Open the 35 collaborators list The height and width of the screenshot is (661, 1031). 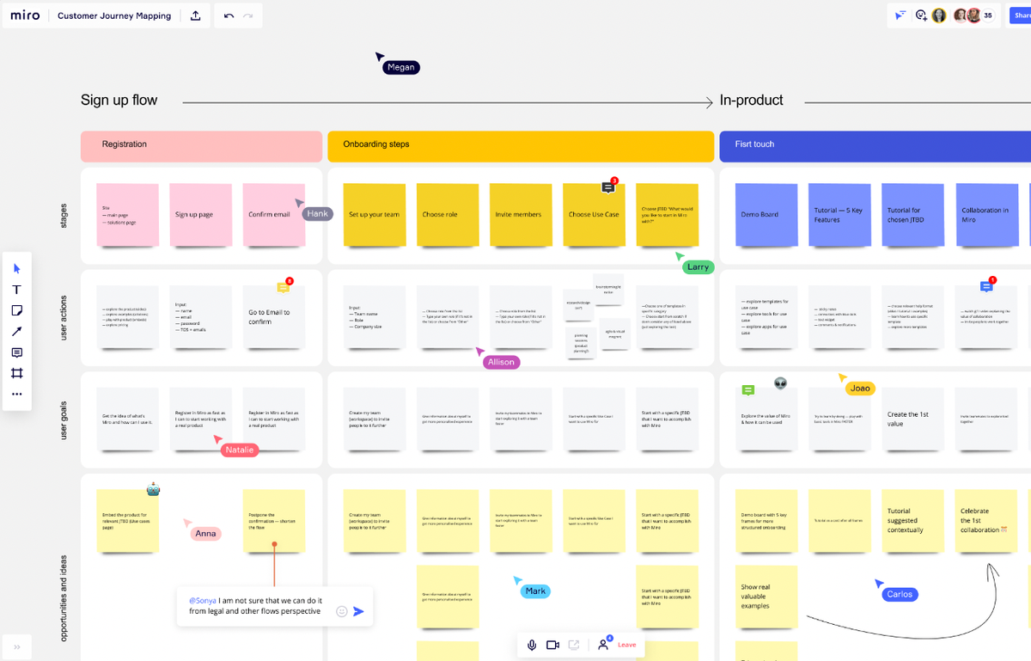click(988, 15)
